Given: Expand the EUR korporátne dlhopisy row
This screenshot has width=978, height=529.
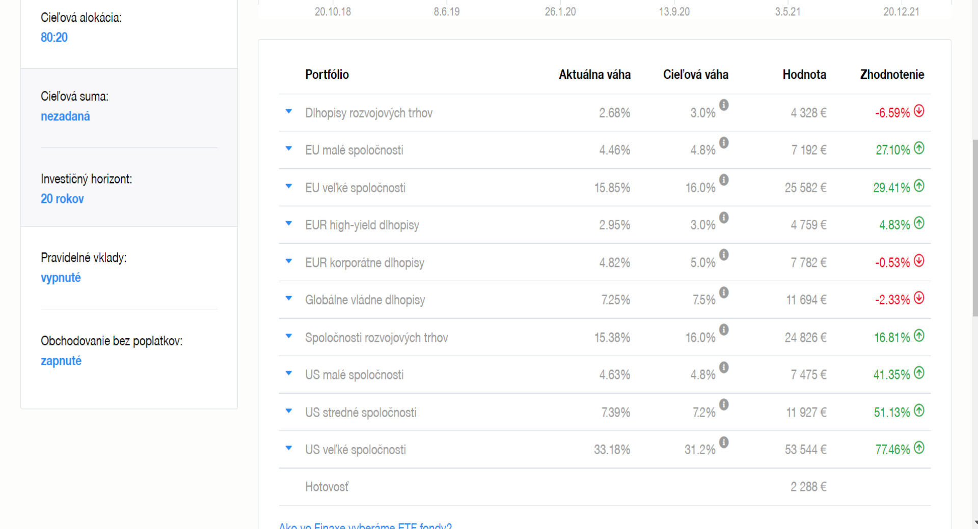Looking at the screenshot, I should [289, 261].
